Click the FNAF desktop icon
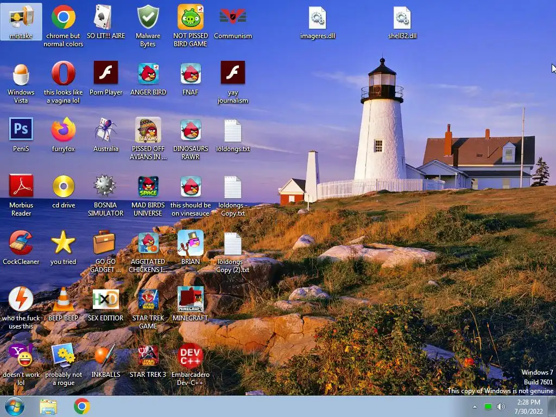Image resolution: width=556 pixels, height=417 pixels. (x=191, y=79)
